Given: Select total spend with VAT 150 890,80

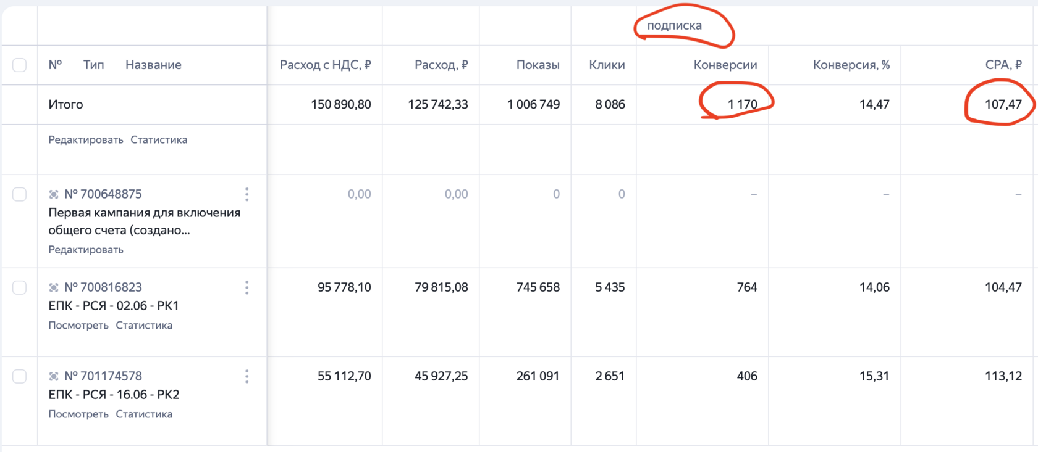Looking at the screenshot, I should pos(341,104).
